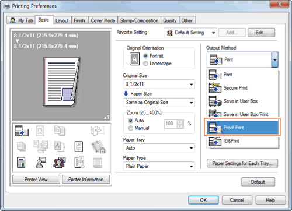292x211 pixels.
Task: Expand the Paper Size Same as Original Size dropdown
Action: (x=159, y=103)
